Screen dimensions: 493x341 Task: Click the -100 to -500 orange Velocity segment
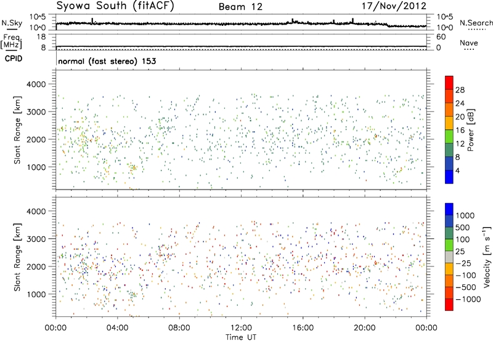(x=449, y=281)
